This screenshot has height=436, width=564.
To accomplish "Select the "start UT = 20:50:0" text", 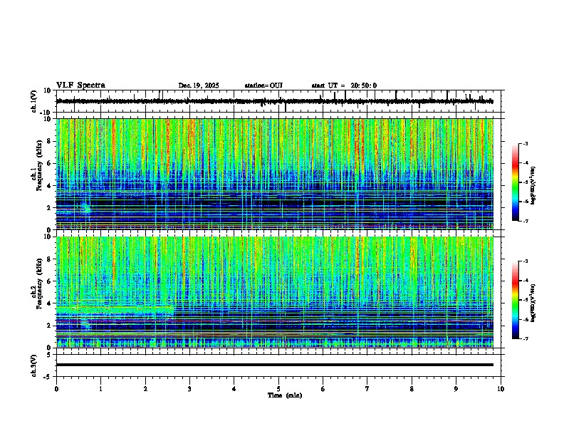I will (344, 85).
